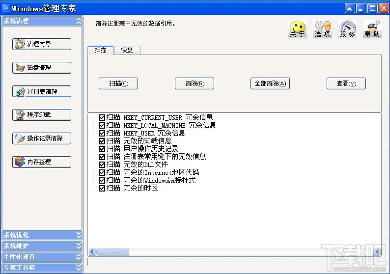Click the 查看(V) button

coord(346,83)
